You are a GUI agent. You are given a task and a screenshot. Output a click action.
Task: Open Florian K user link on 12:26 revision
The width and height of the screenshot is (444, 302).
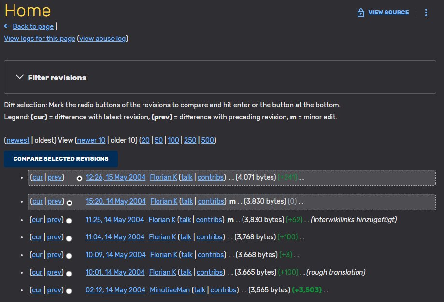163,177
